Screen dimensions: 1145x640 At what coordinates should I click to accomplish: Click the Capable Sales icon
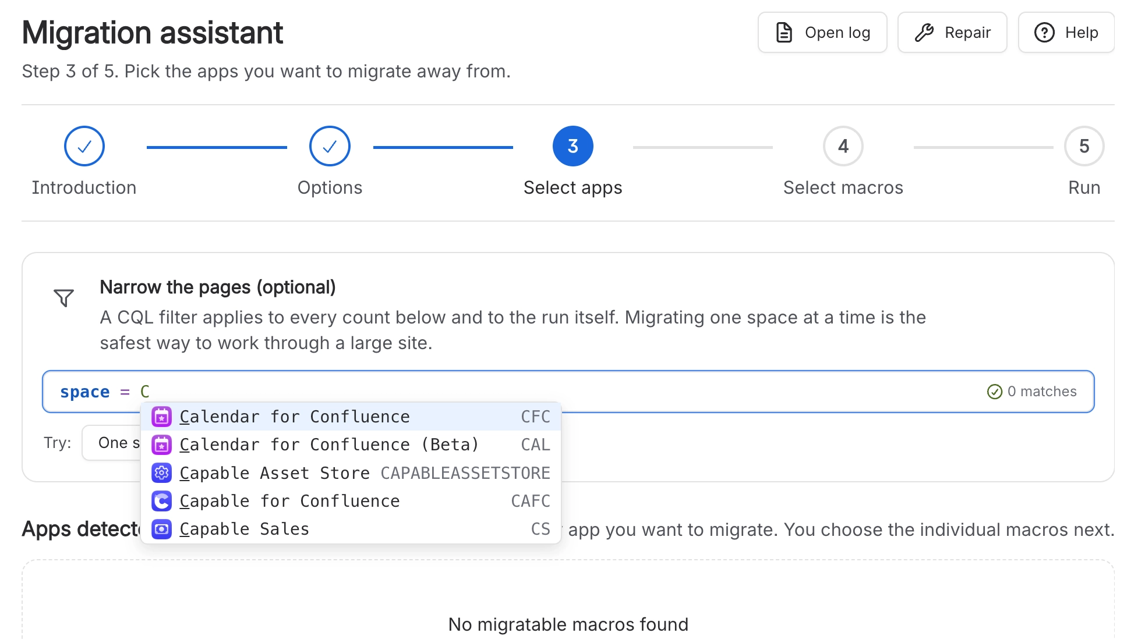coord(161,529)
